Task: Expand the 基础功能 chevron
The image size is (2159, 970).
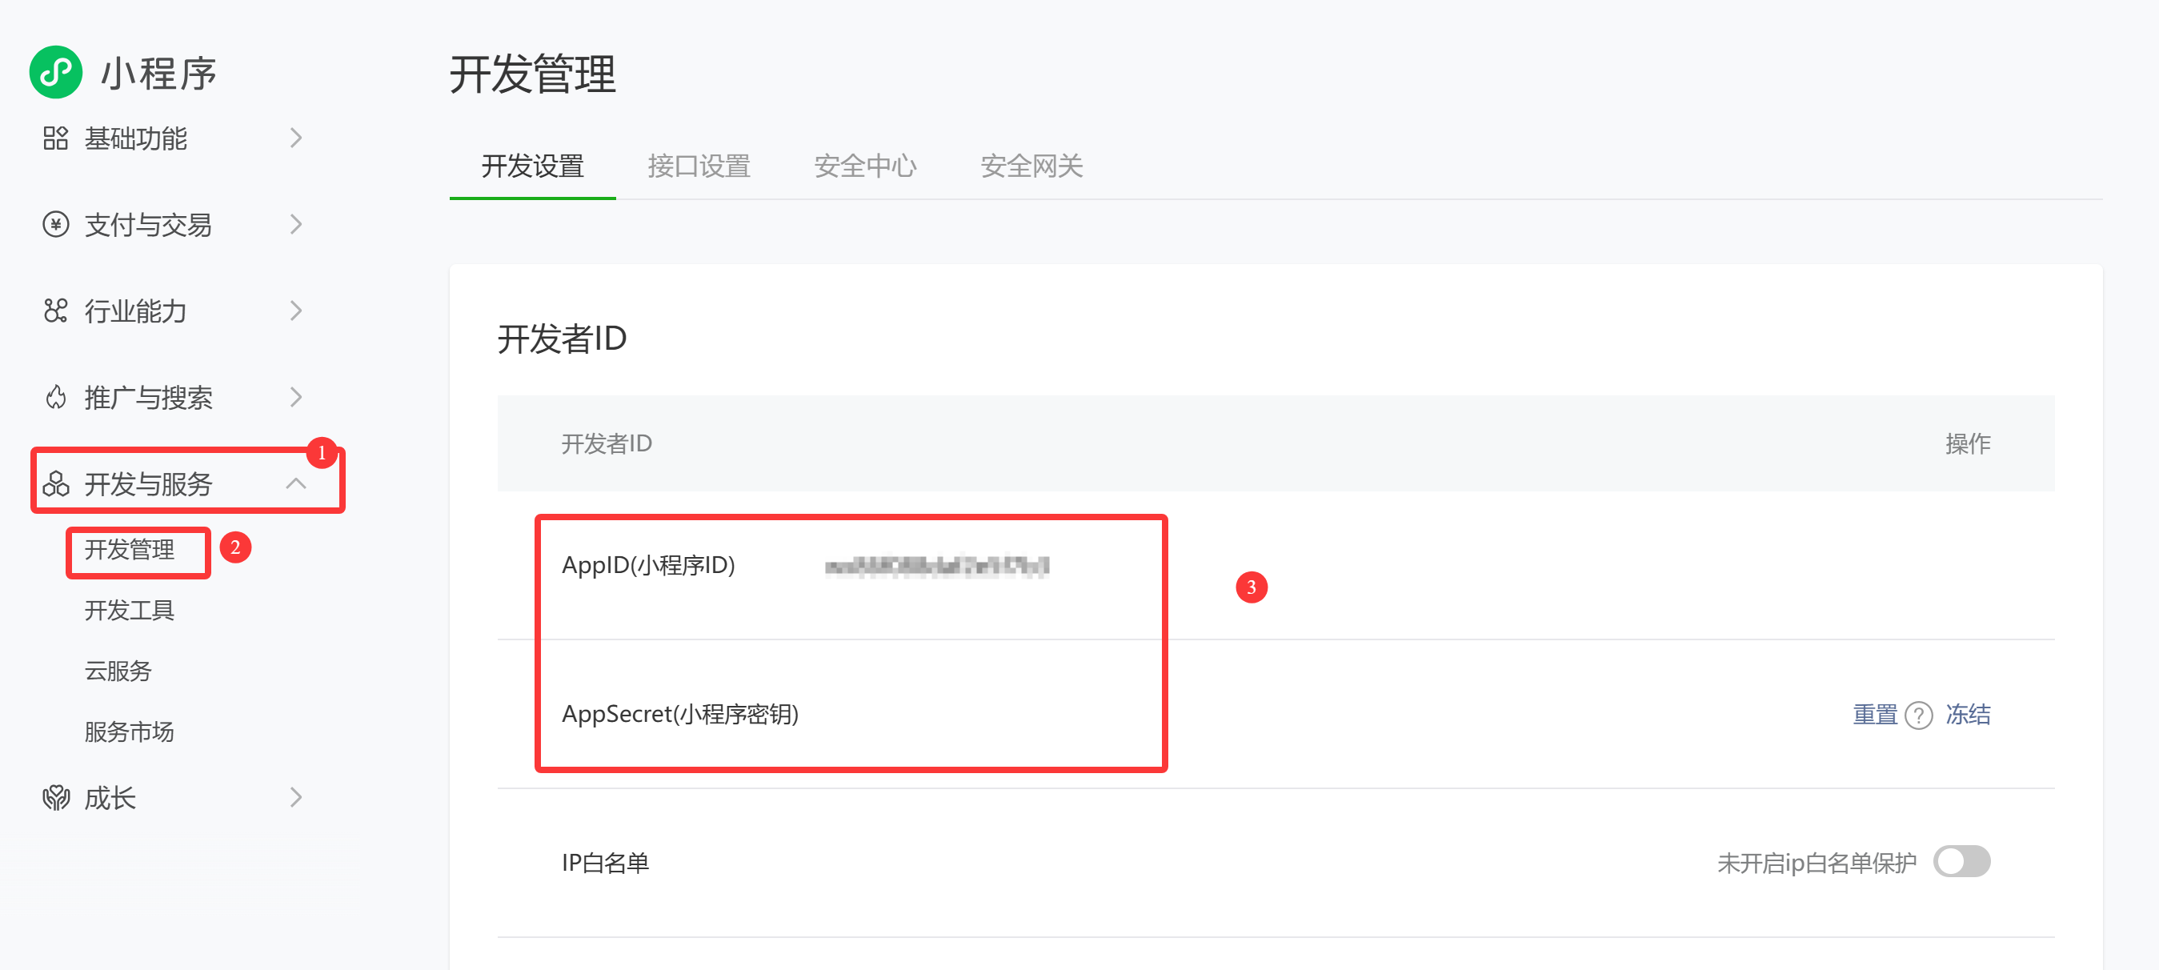Action: point(295,138)
